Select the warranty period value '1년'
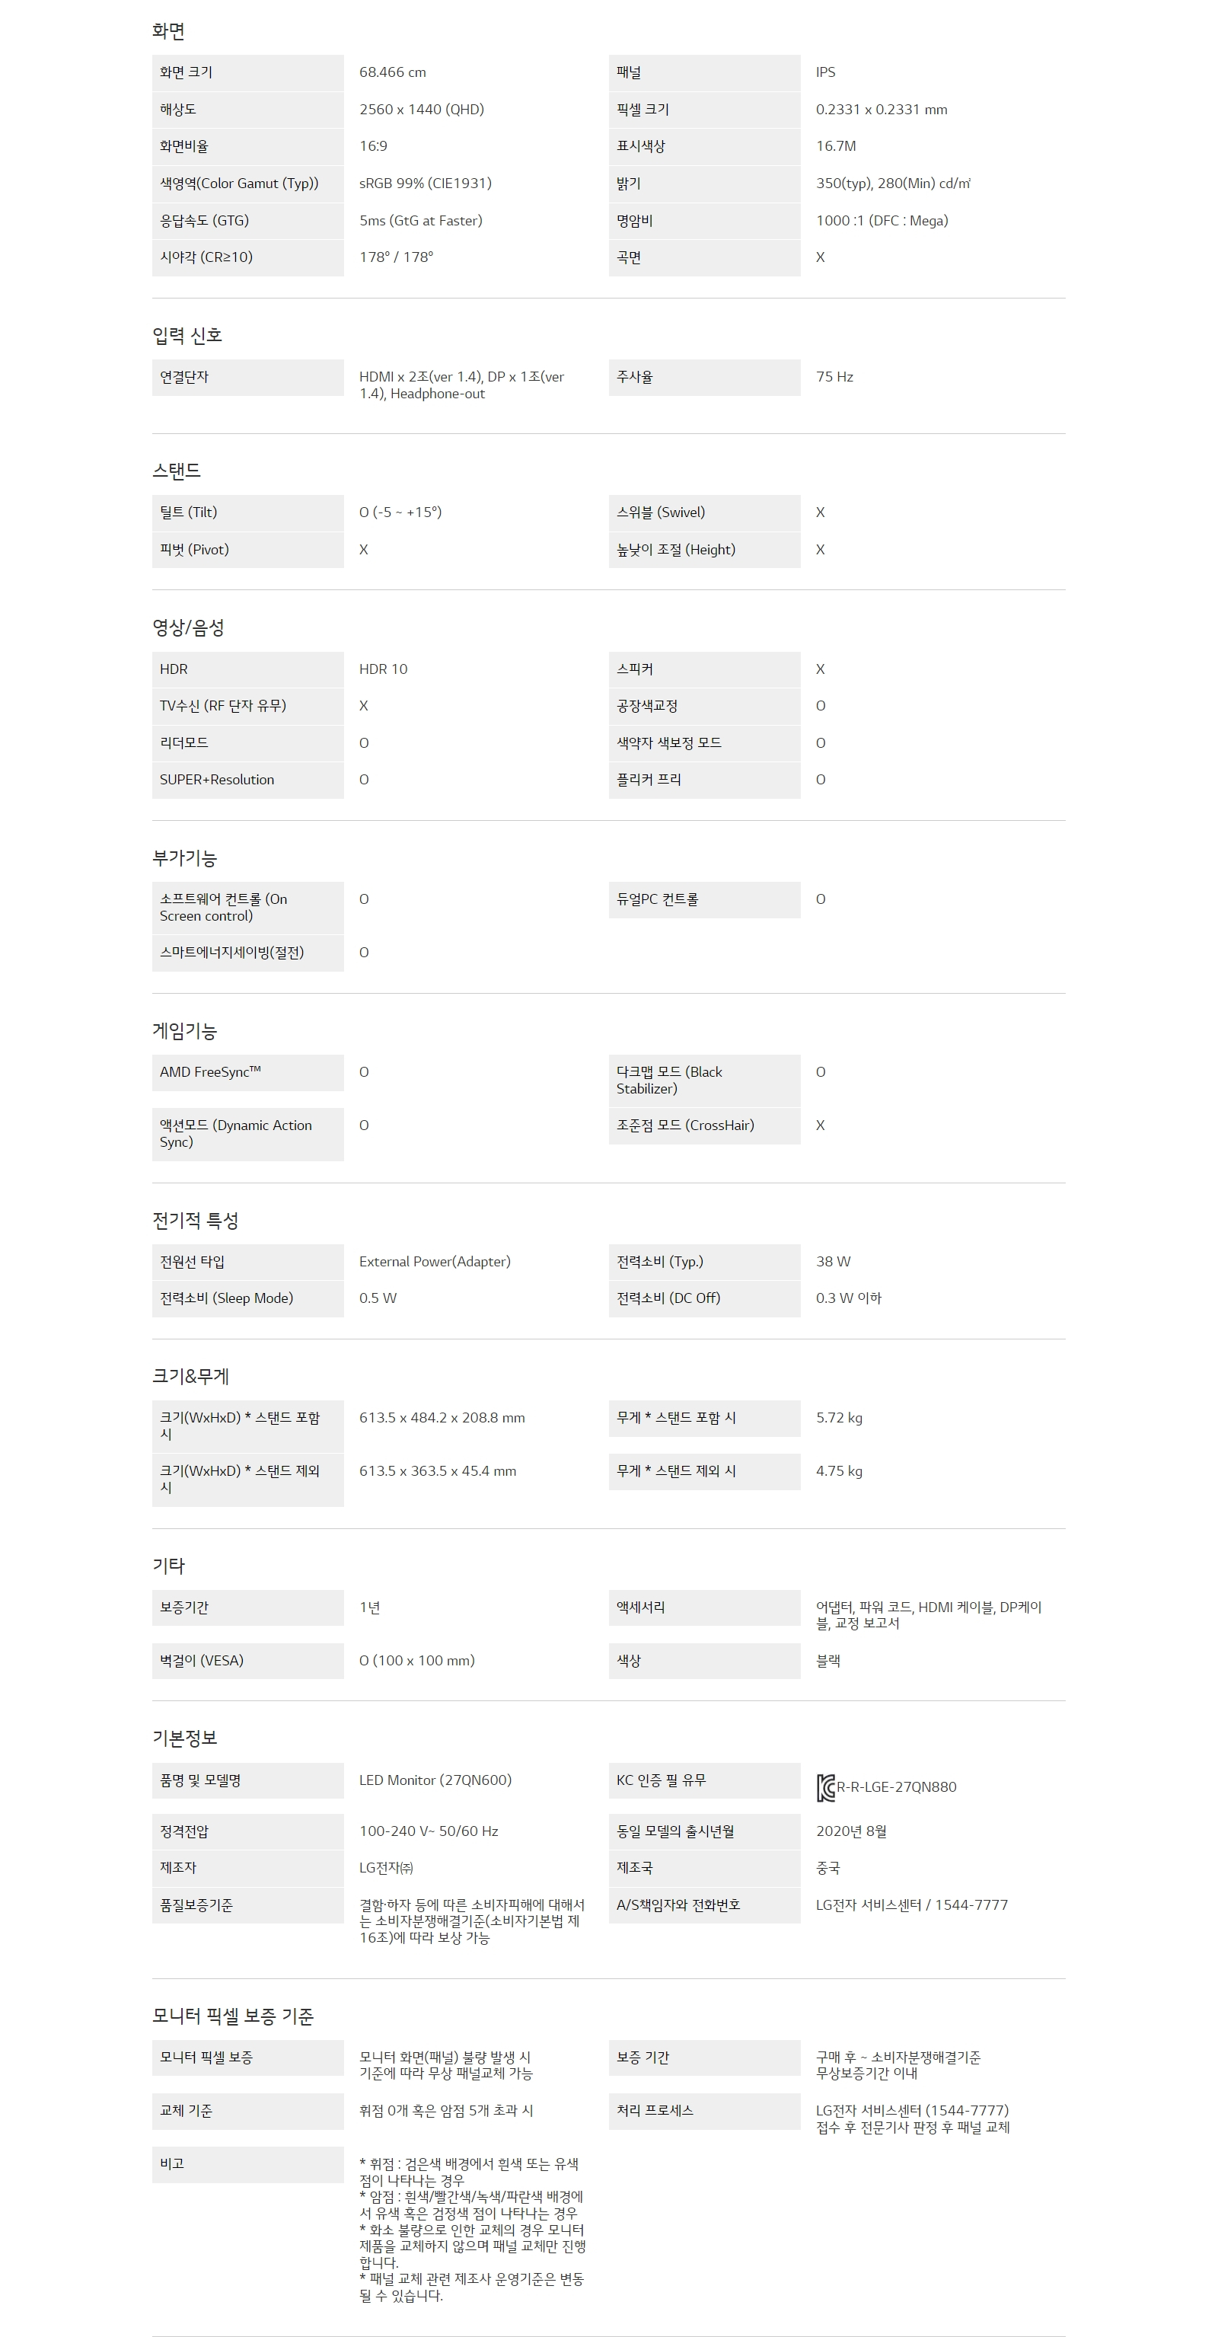Viewport: 1218px width, 2337px height. pos(369,1607)
